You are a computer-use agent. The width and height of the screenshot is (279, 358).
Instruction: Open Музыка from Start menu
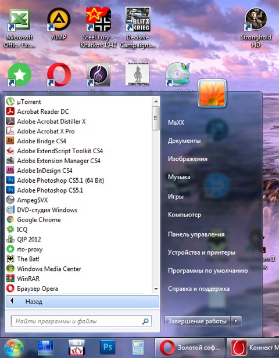pyautogui.click(x=179, y=177)
